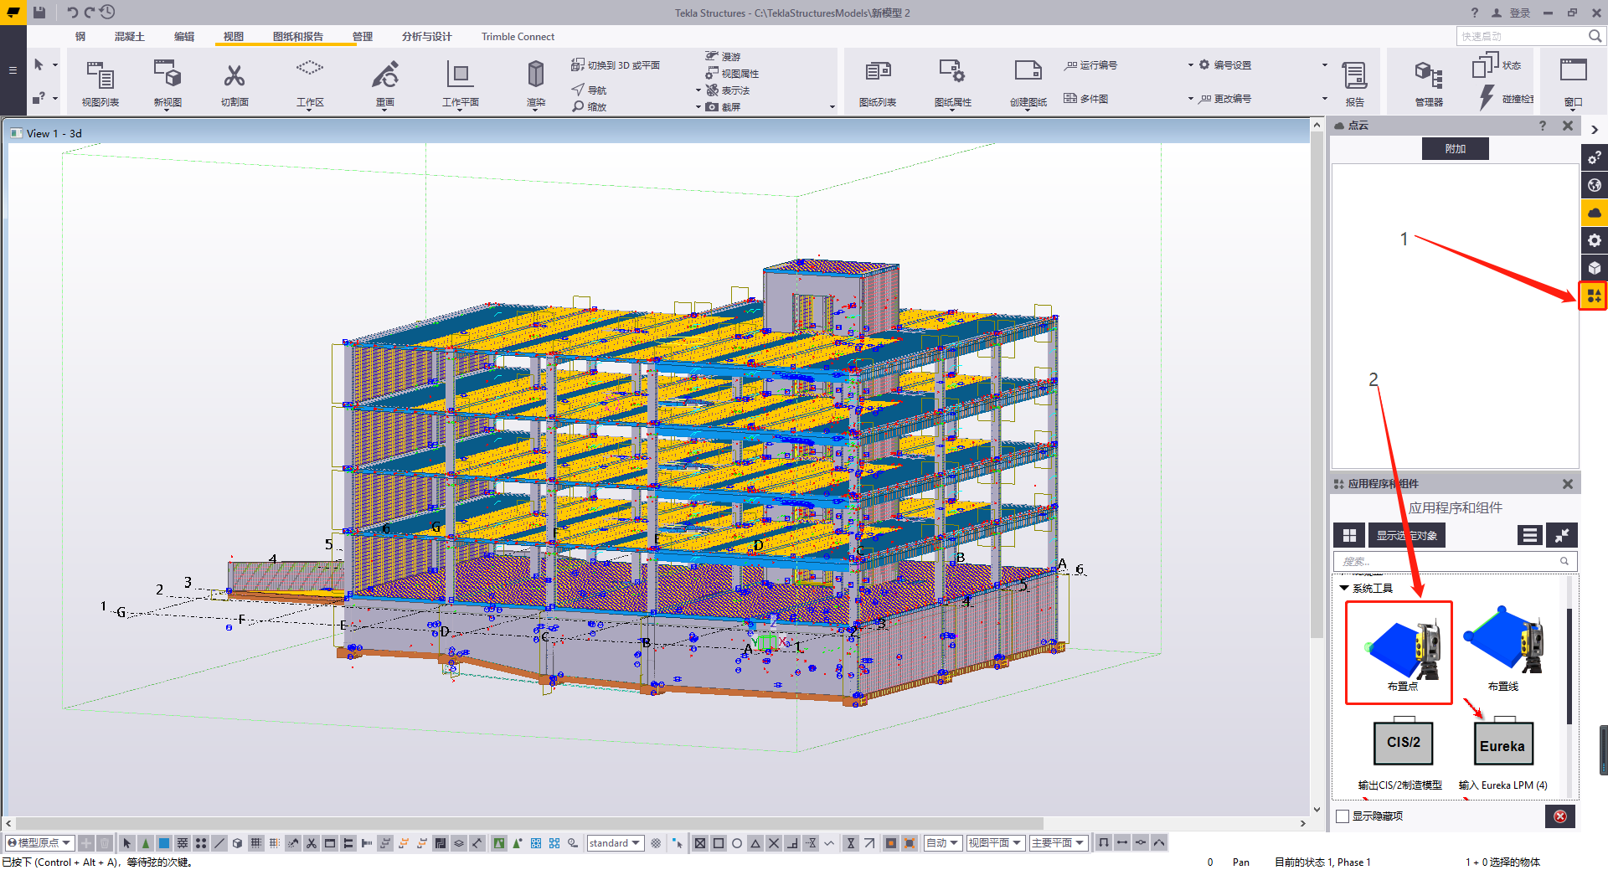This screenshot has width=1608, height=870.
Task: Open the standard selection filter dropdown
Action: (x=616, y=843)
